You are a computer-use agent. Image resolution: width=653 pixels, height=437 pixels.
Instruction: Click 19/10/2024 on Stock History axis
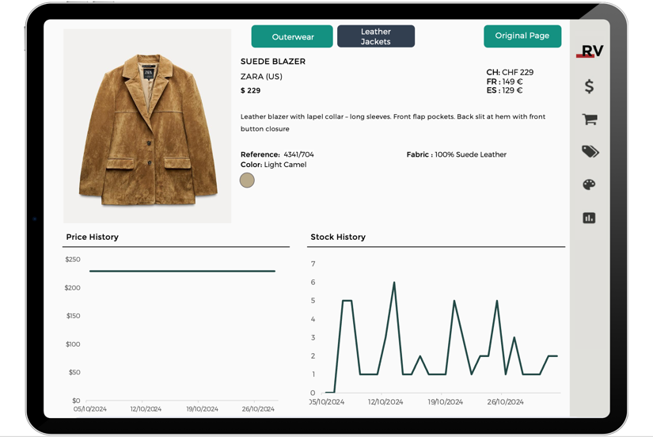click(445, 402)
